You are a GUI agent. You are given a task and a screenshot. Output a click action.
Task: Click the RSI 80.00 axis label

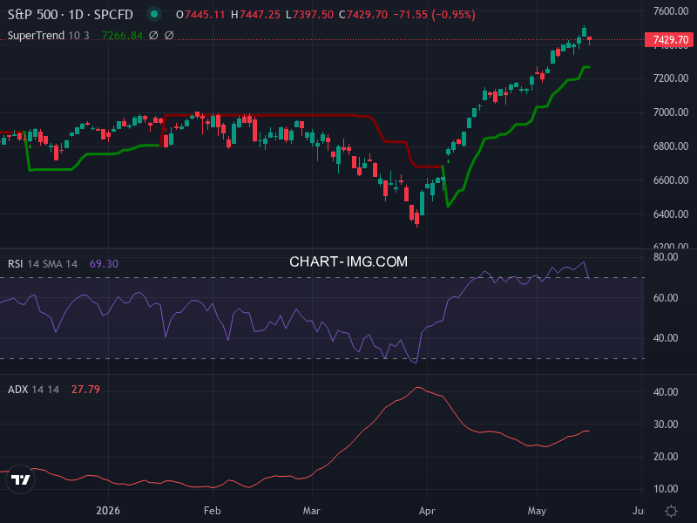(x=666, y=257)
